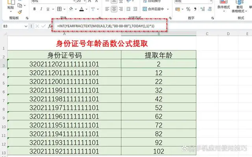Open the 条件格式 menu
The height and width of the screenshot is (157, 252).
coord(224,7)
